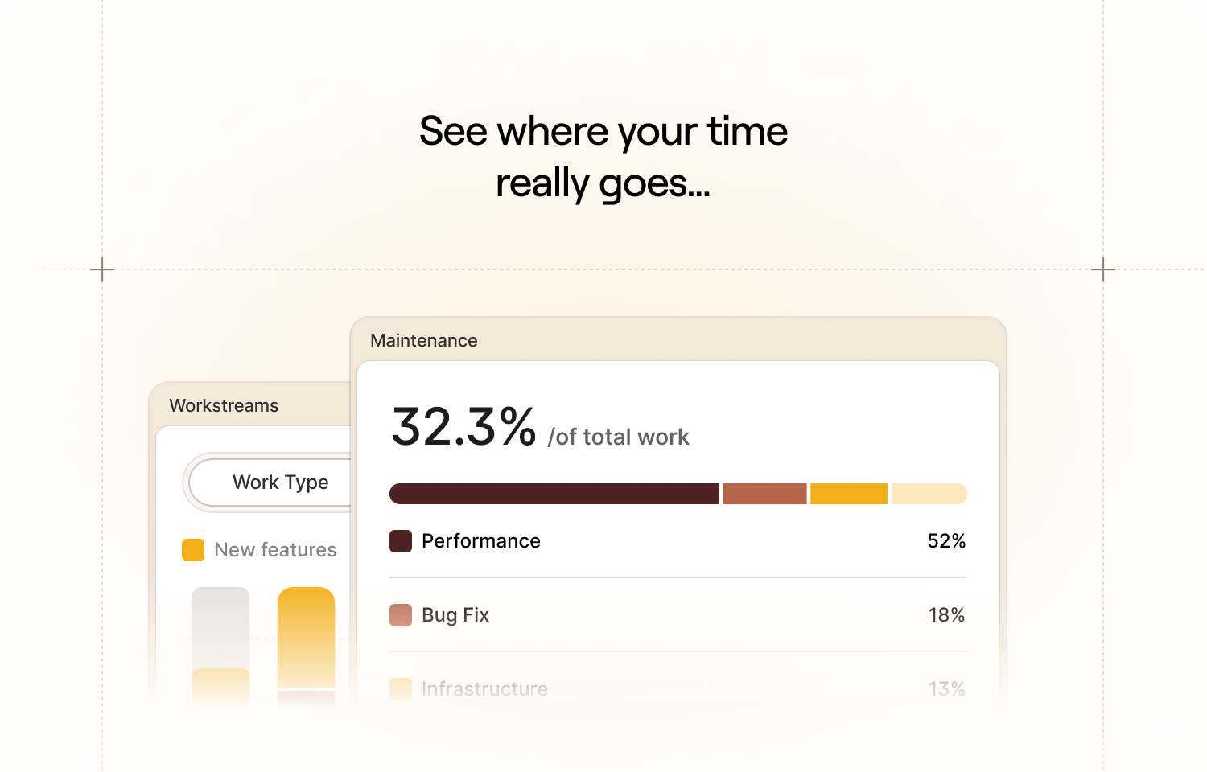Select the yellow Infrastructure bar segment
This screenshot has width=1207, height=772.
pos(848,494)
